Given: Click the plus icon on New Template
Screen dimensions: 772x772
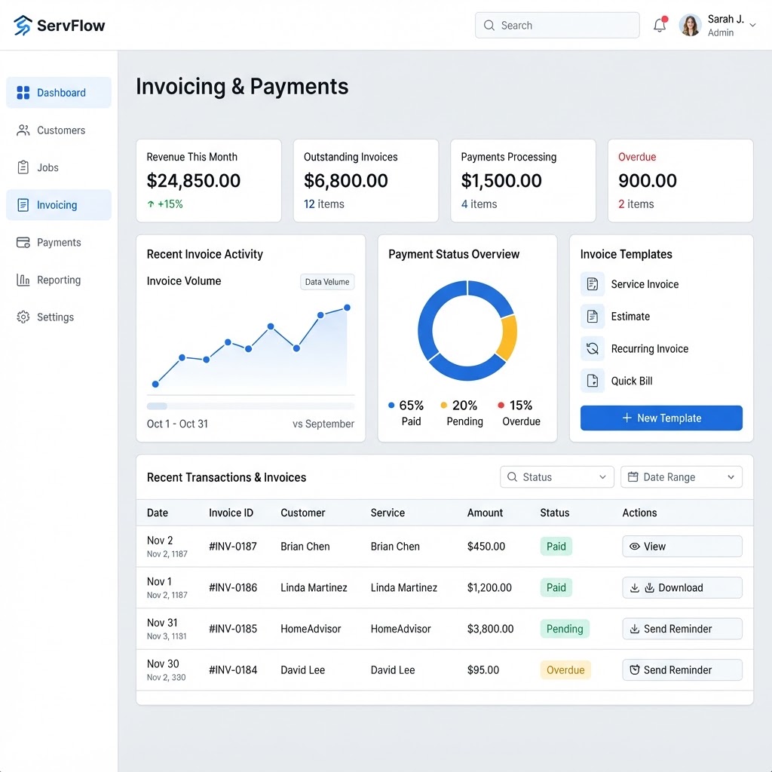Looking at the screenshot, I should (626, 418).
